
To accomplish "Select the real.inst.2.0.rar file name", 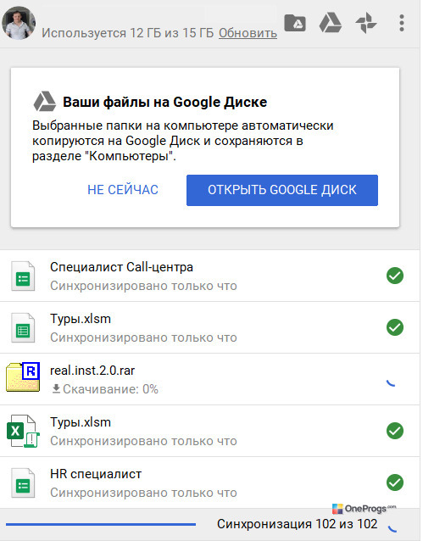I will tap(92, 371).
